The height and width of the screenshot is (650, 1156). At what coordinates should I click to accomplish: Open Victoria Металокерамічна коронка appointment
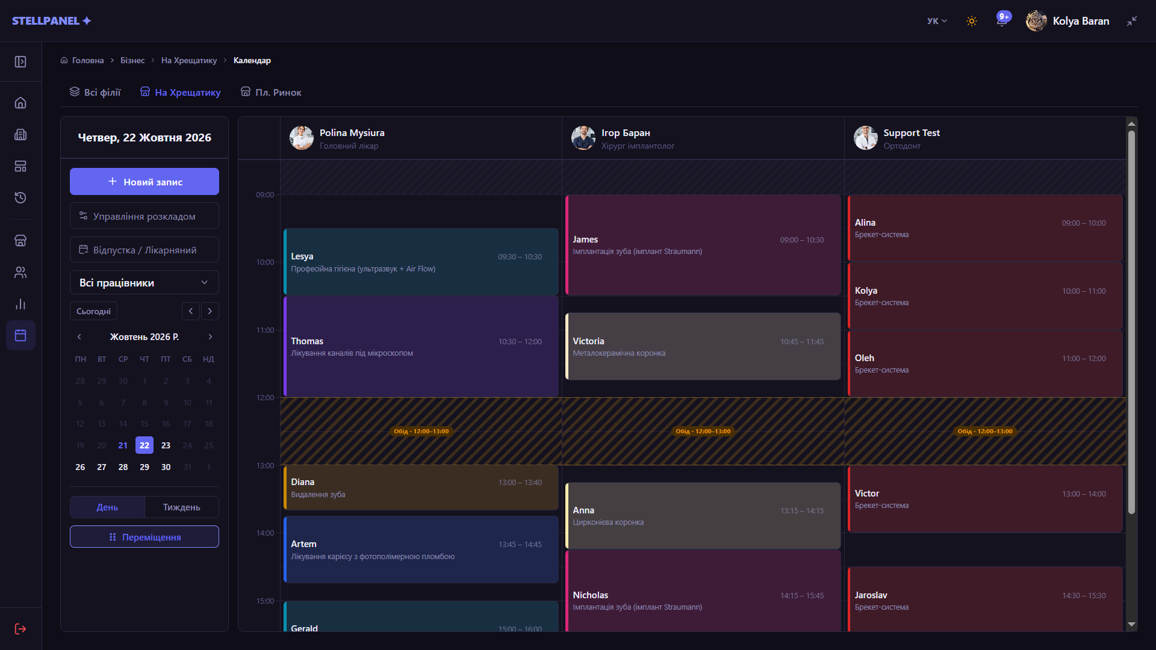pyautogui.click(x=703, y=347)
